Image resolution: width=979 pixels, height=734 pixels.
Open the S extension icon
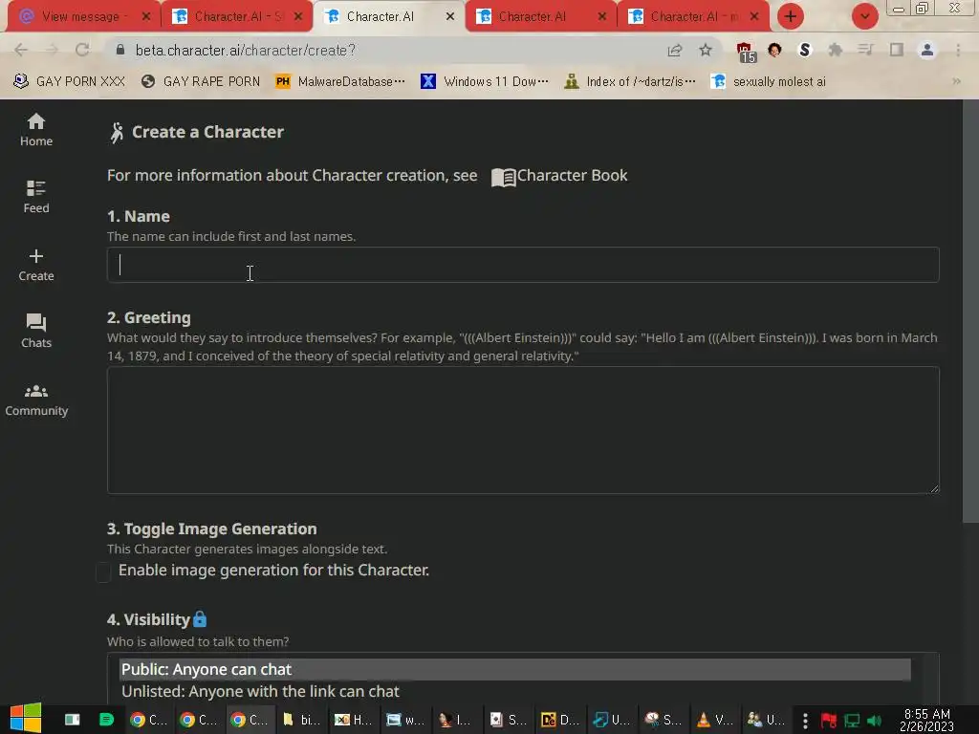[805, 50]
